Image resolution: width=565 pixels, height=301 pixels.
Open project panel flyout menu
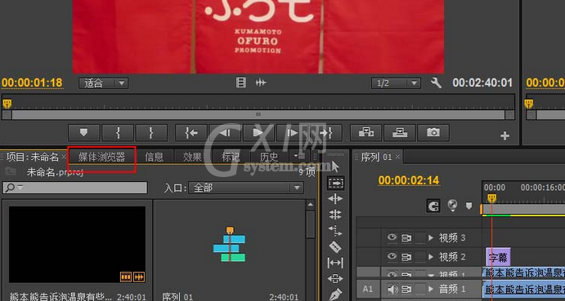click(299, 156)
